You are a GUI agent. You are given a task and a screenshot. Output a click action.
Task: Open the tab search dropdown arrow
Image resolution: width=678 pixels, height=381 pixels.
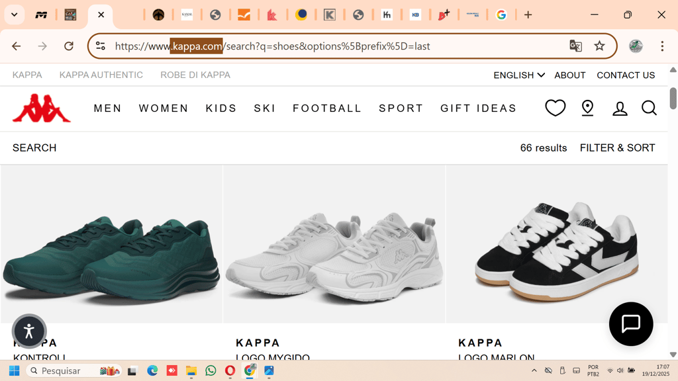point(15,15)
